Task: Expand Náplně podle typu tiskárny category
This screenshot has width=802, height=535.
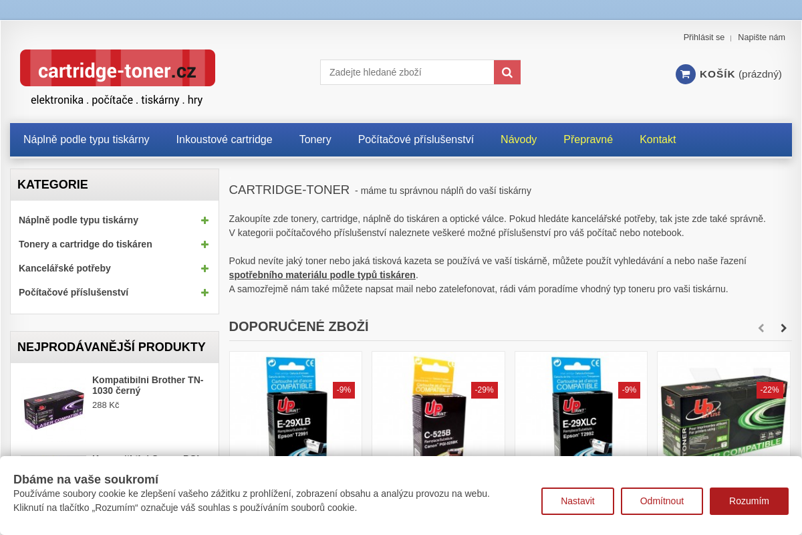Action: (205, 220)
